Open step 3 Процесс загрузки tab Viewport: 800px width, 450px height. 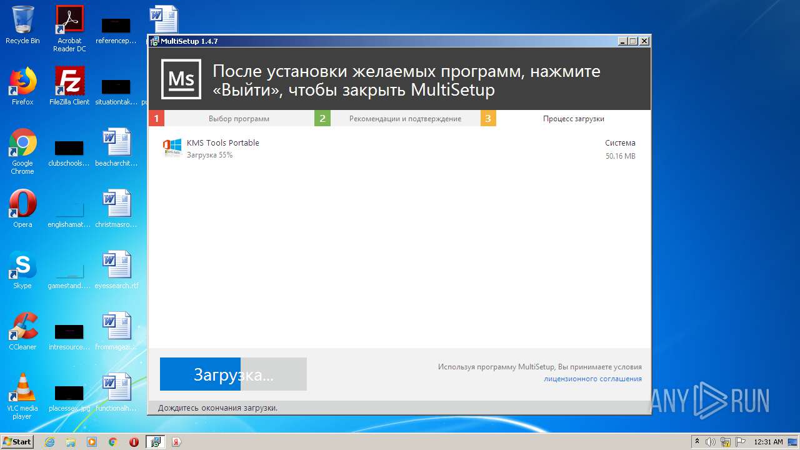pyautogui.click(x=566, y=118)
